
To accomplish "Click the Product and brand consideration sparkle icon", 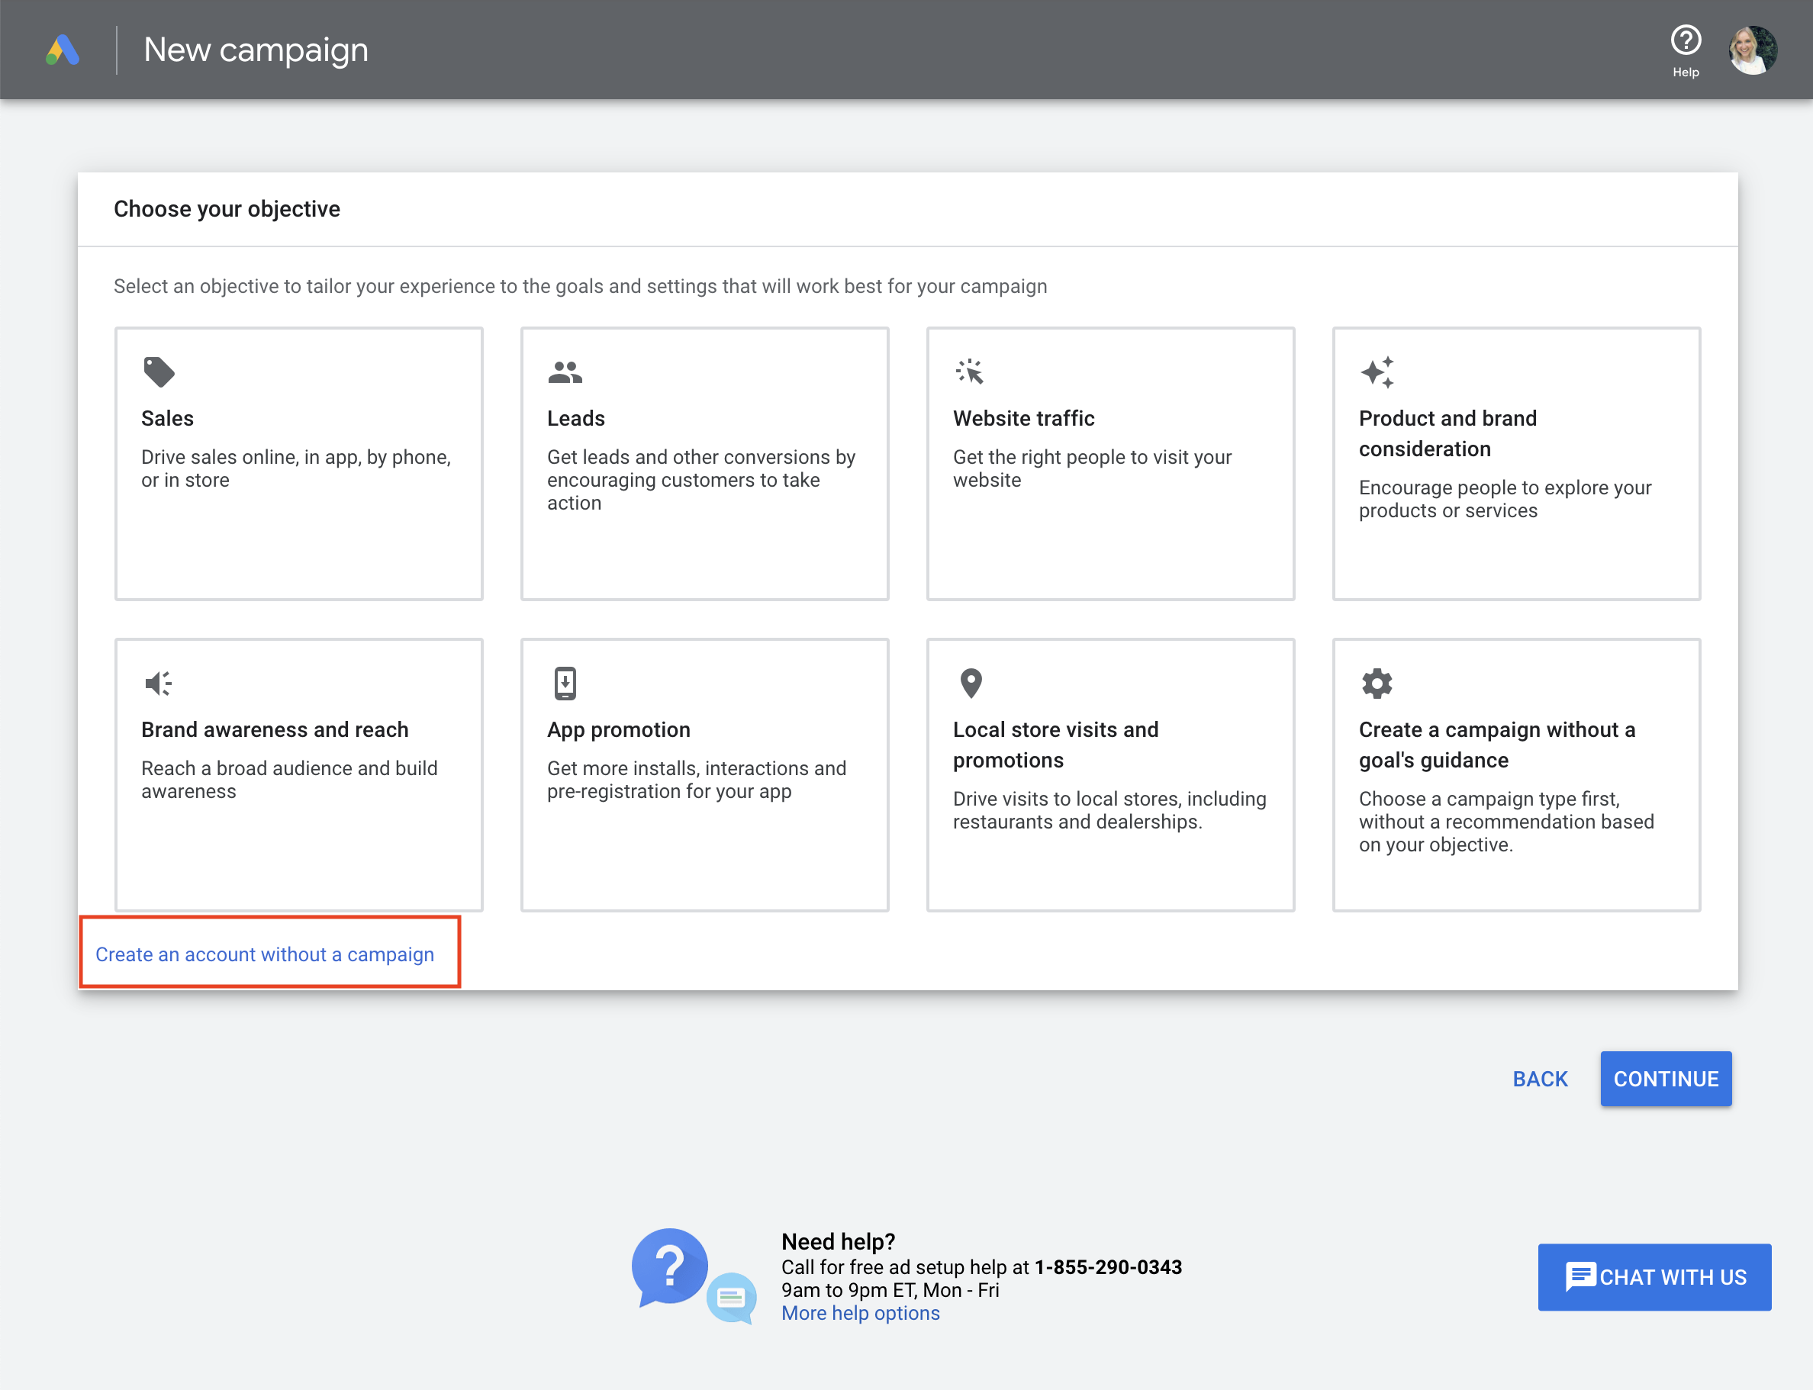I will pos(1377,372).
